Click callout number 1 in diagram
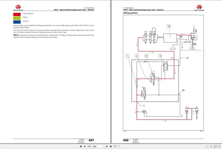 128,56
